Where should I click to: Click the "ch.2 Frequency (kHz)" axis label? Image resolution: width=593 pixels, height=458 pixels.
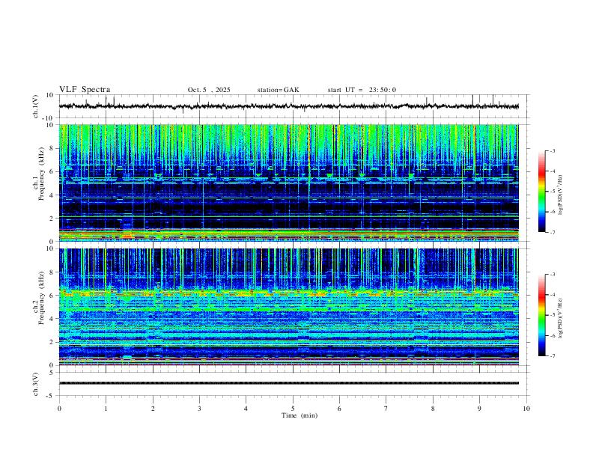[39, 298]
